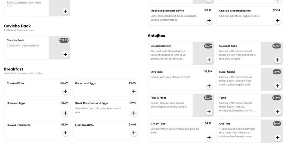Add Torta to the cart

pyautogui.click(x=278, y=112)
